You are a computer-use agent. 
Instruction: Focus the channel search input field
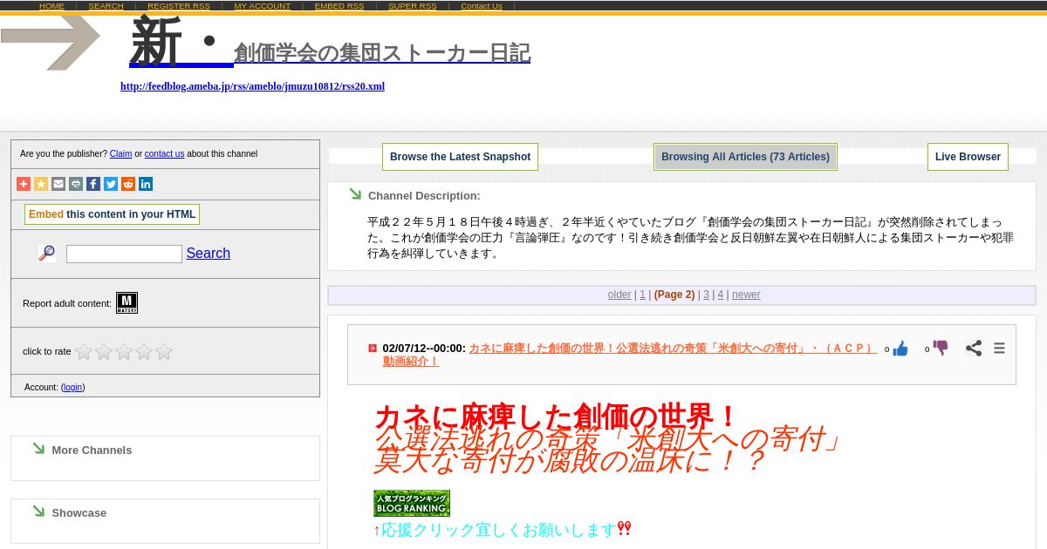point(124,254)
